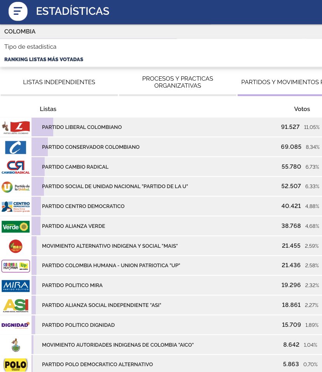Click the Centro Democrático logo
The width and height of the screenshot is (322, 372).
point(16,206)
